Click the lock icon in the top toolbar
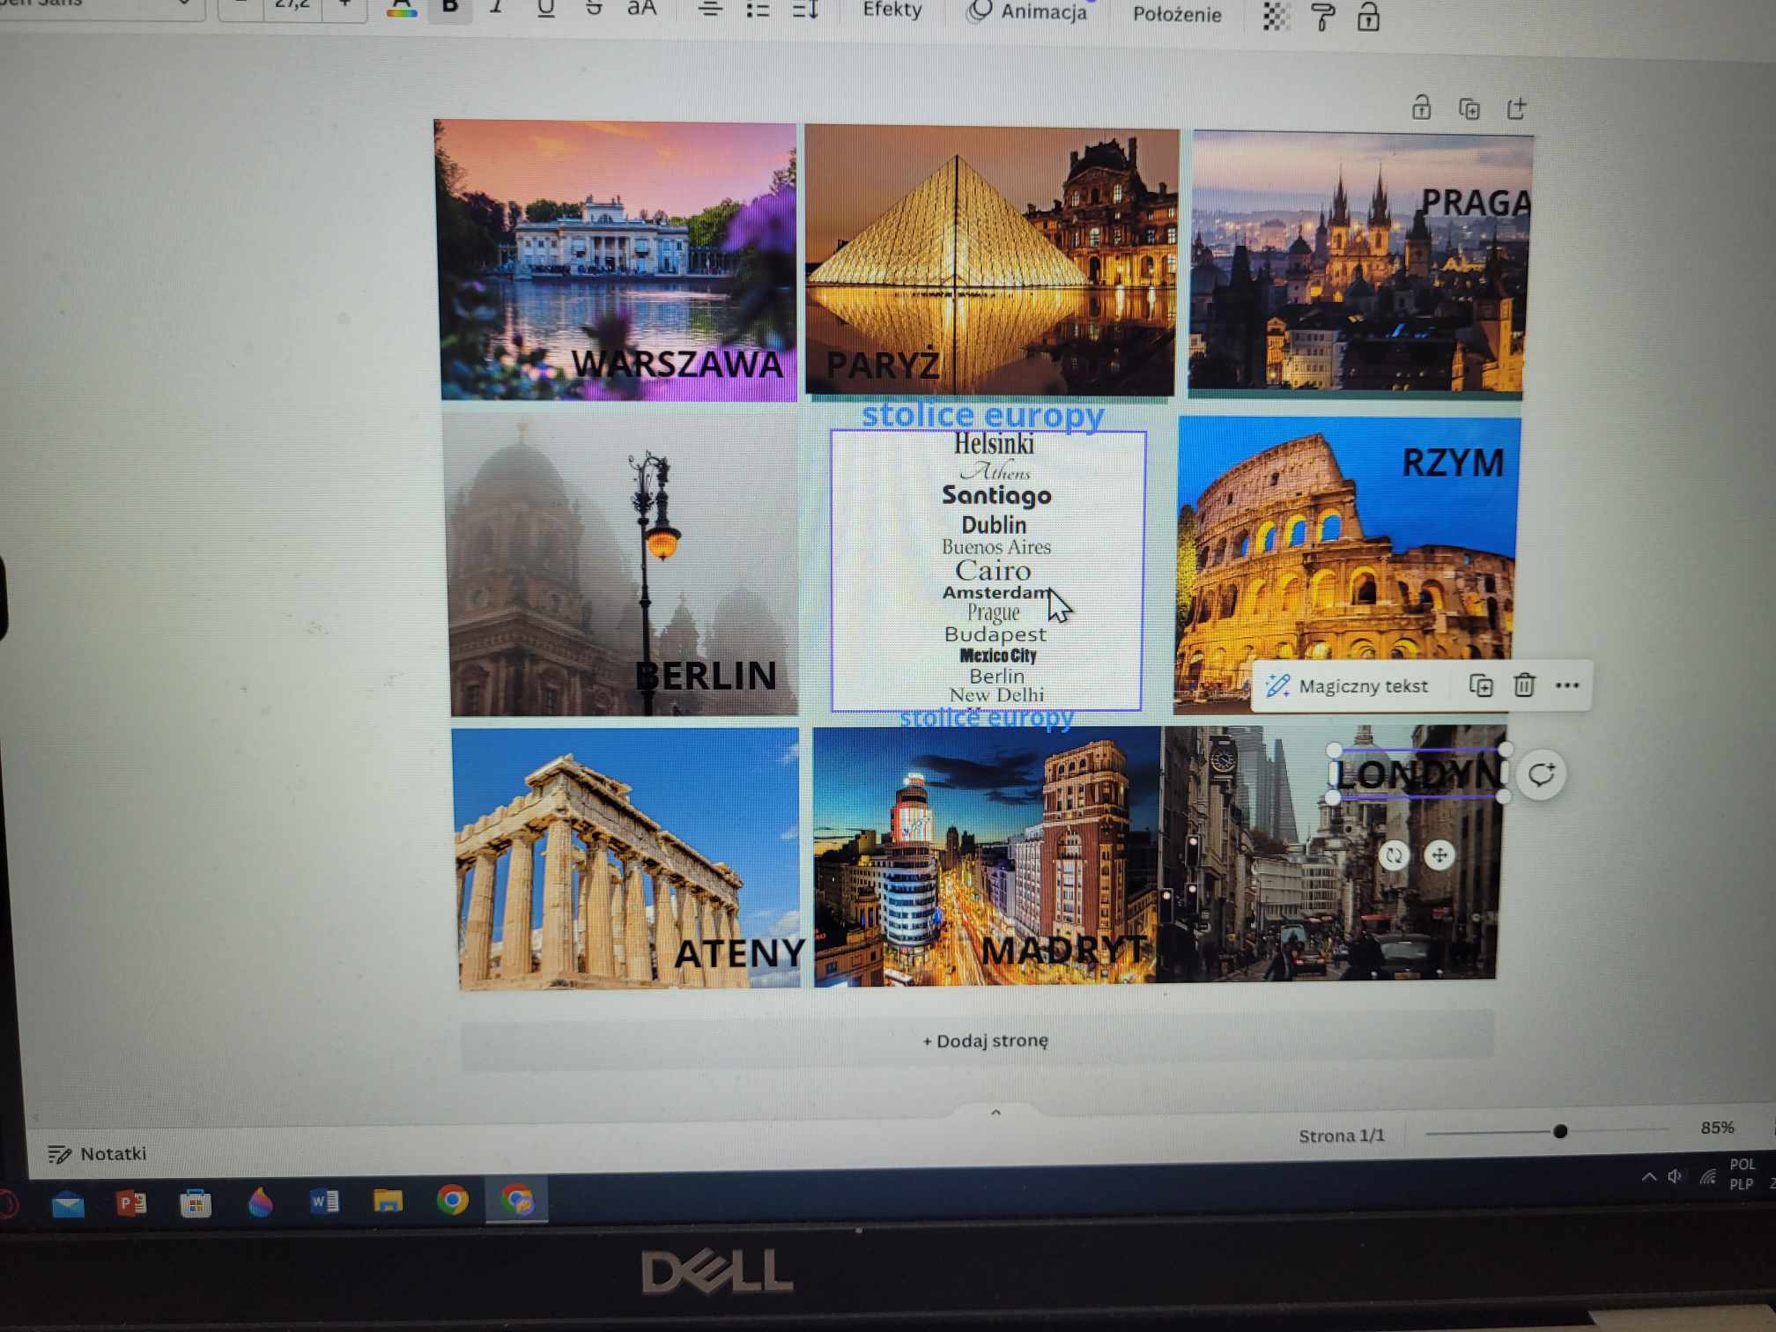Screen dimensions: 1776x1332 [1368, 17]
